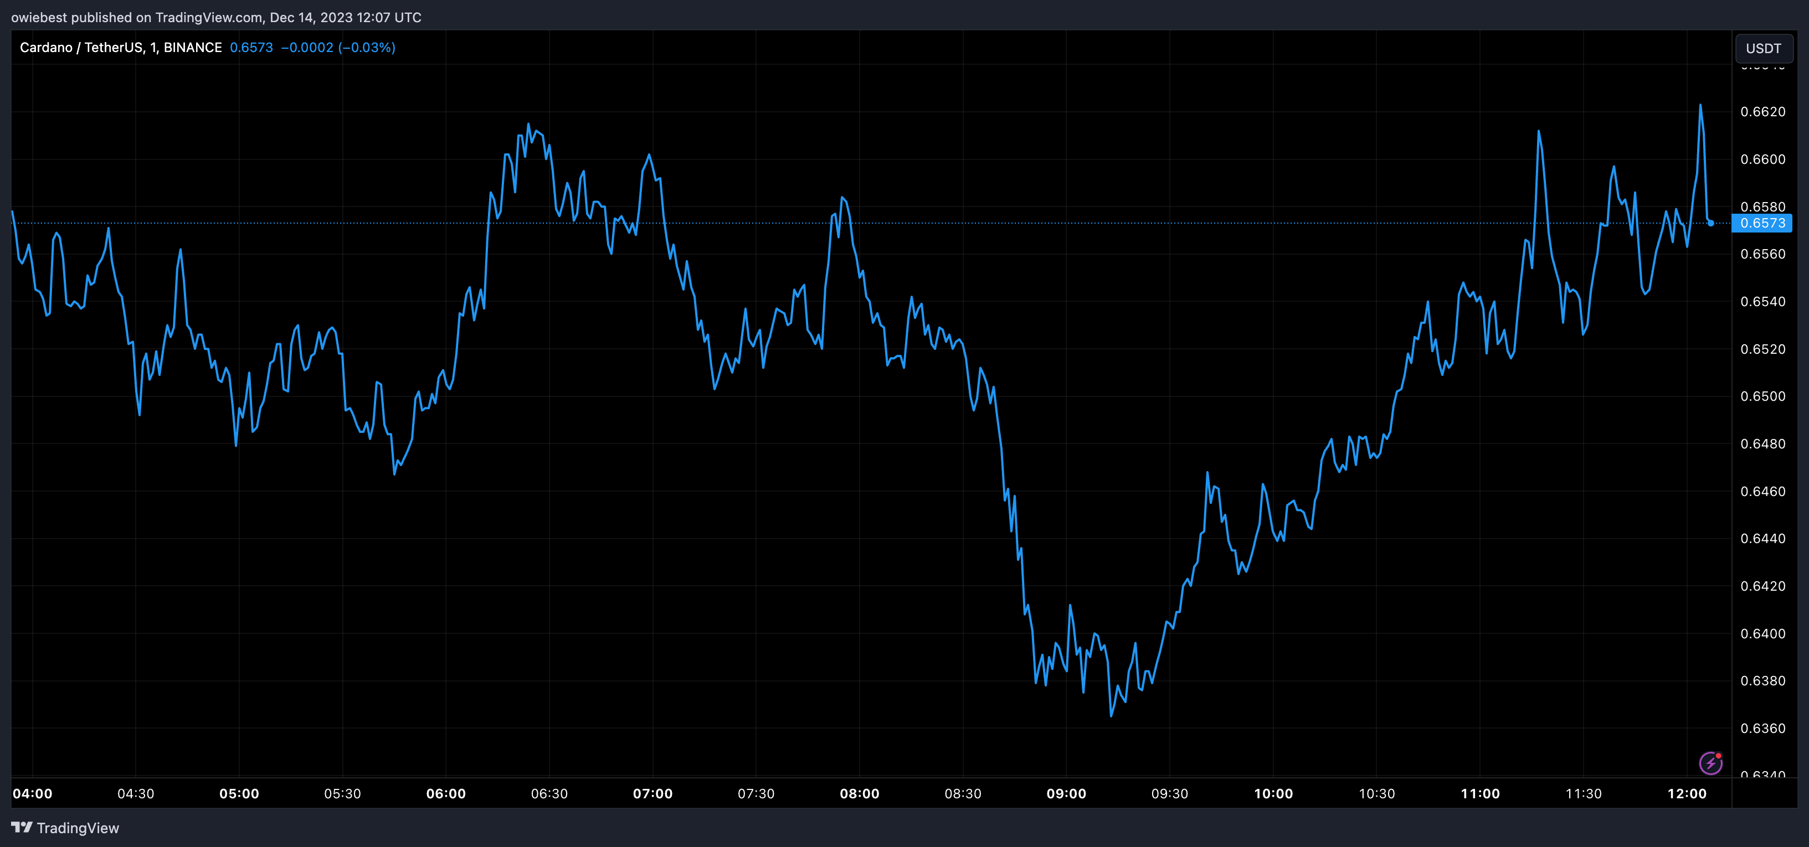Click the 0.6460 price axis label
This screenshot has width=1809, height=847.
[1762, 491]
